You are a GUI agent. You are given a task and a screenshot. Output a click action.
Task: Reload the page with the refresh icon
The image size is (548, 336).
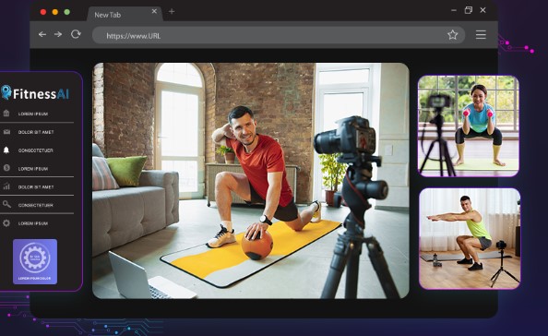pos(76,34)
